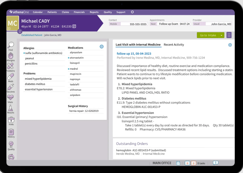Expand patient banner with the chevron circle
Image resolution: width=243 pixels, height=173 pixels.
(x=20, y=31)
